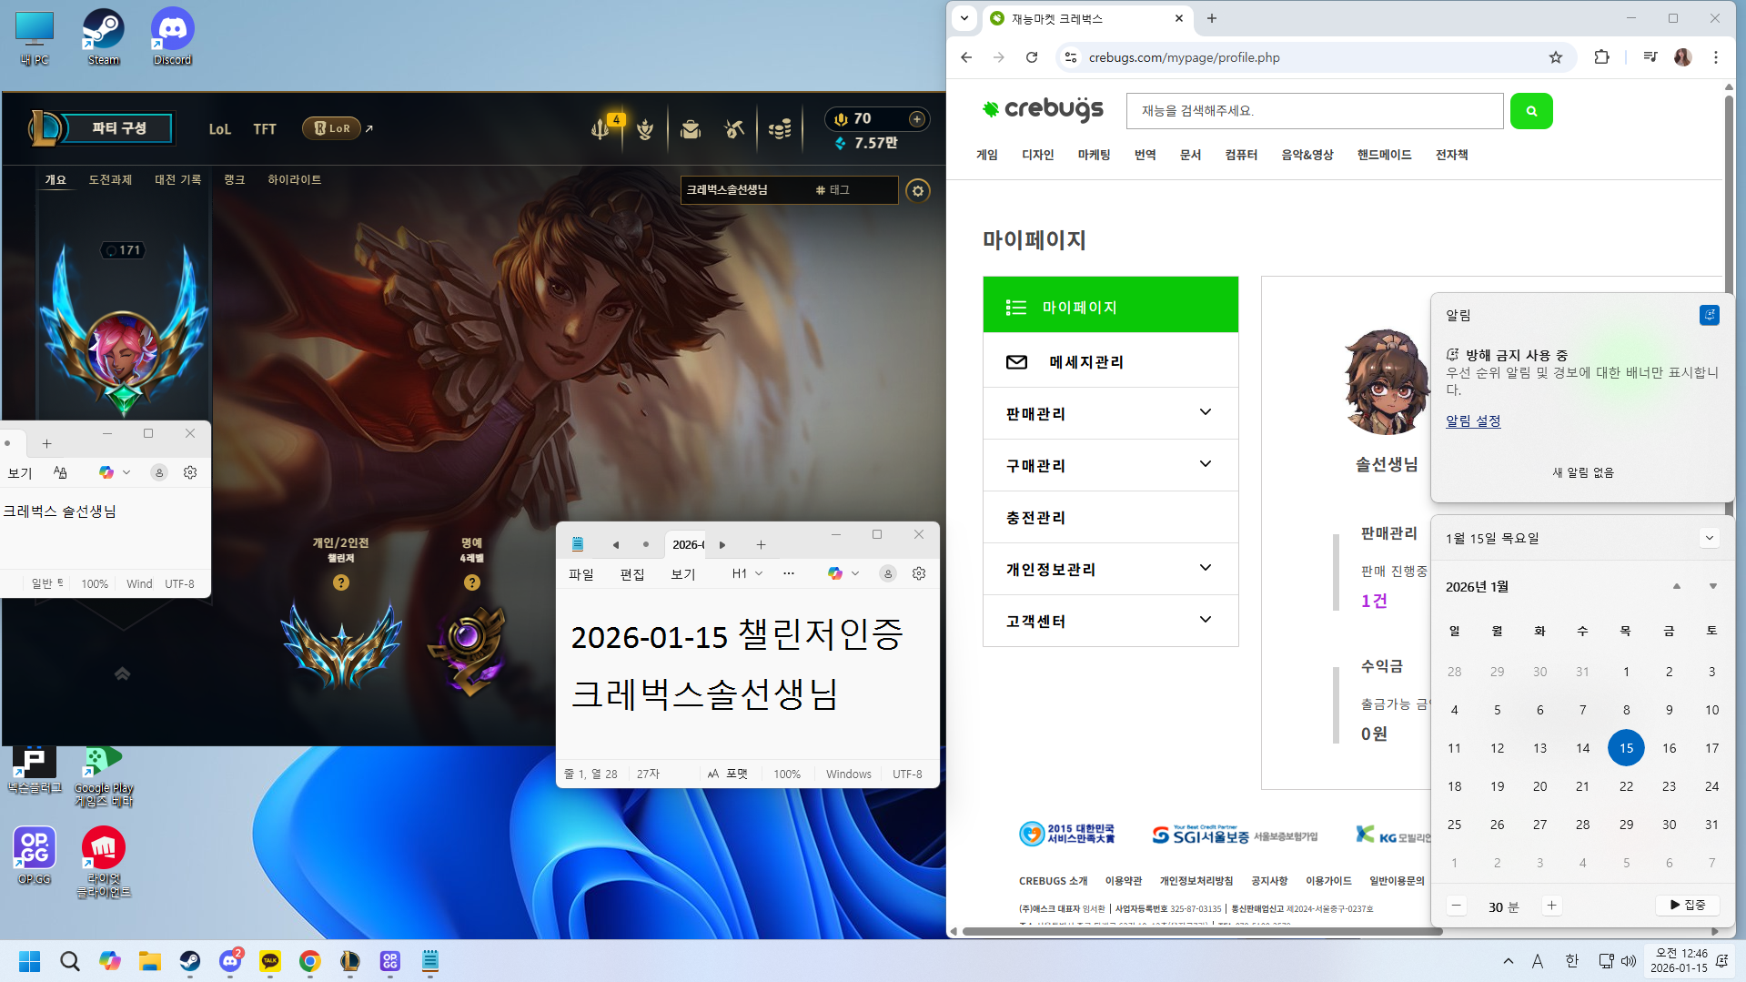Viewport: 1746px width, 982px height.
Task: Collapse the calendar with the date chevron
Action: click(1710, 538)
